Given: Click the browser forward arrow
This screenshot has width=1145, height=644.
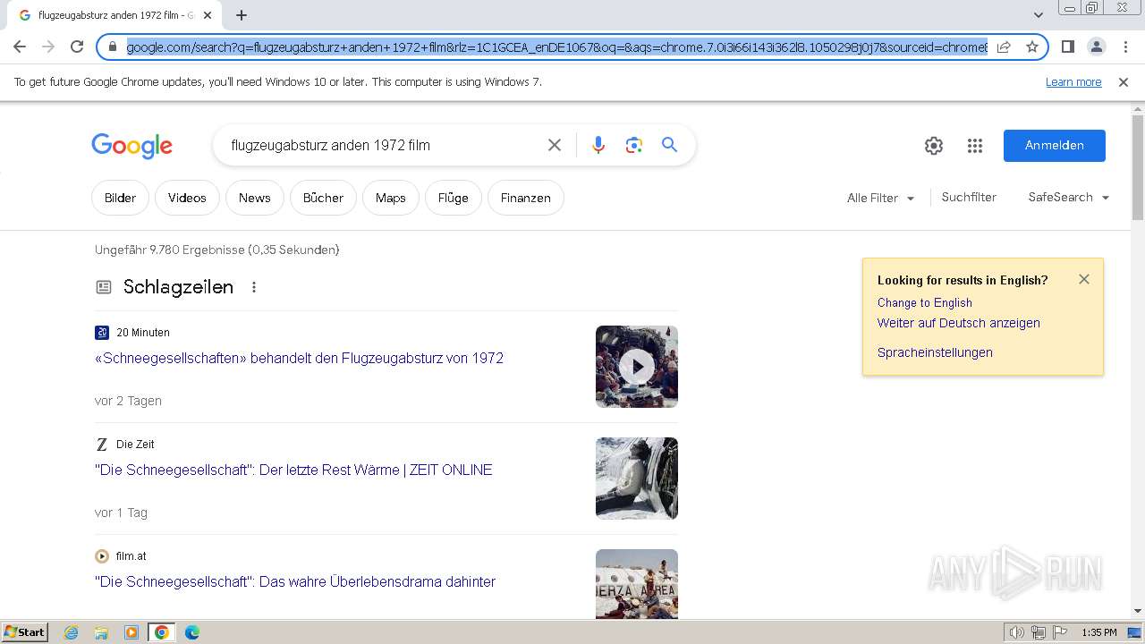Looking at the screenshot, I should point(48,47).
